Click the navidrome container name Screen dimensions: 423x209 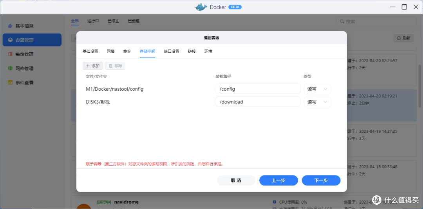126,202
